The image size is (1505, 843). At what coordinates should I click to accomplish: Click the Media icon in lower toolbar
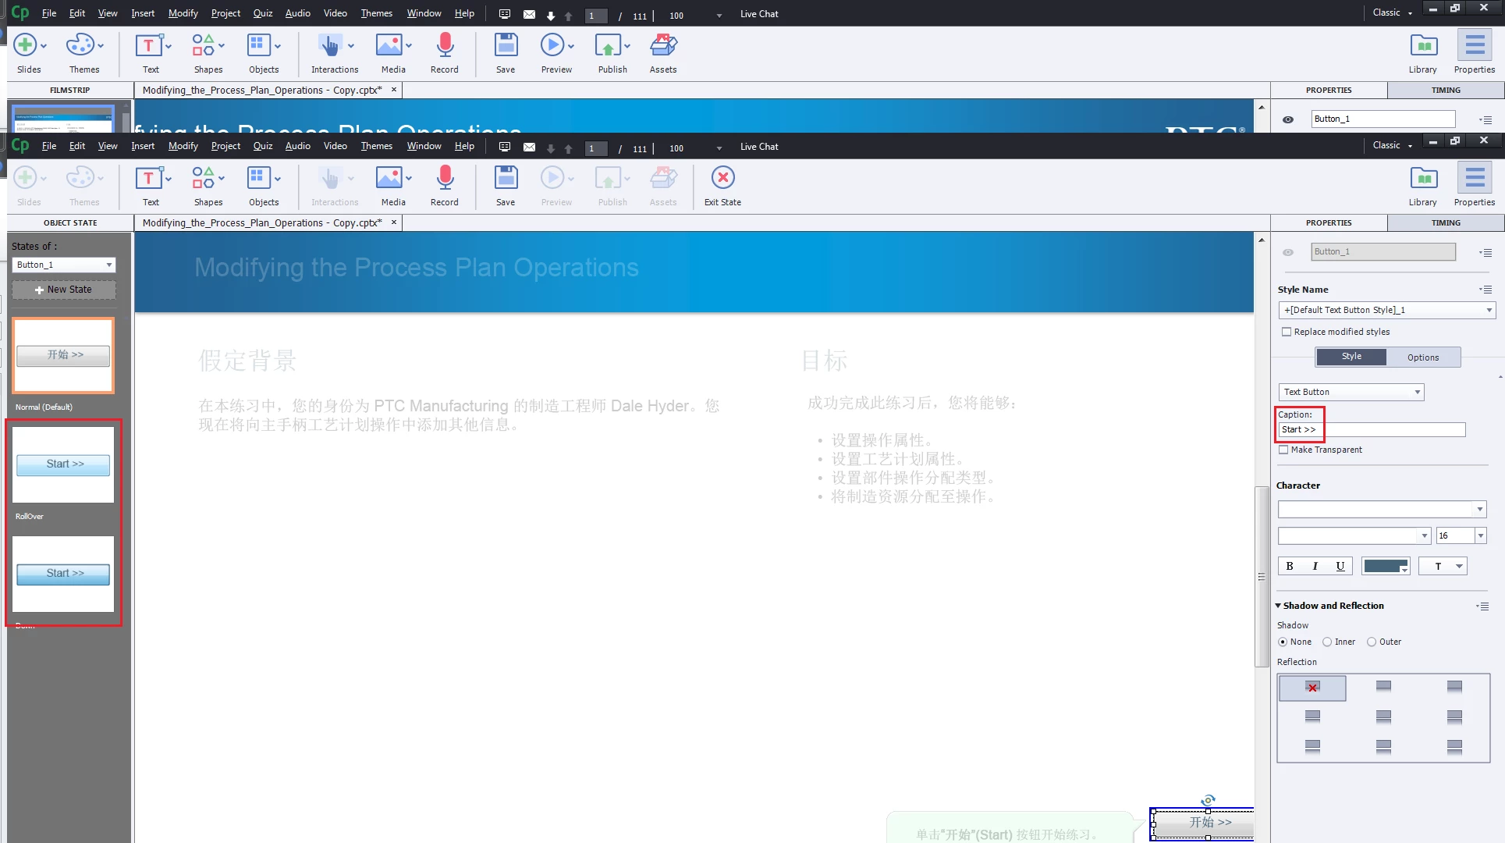tap(389, 179)
